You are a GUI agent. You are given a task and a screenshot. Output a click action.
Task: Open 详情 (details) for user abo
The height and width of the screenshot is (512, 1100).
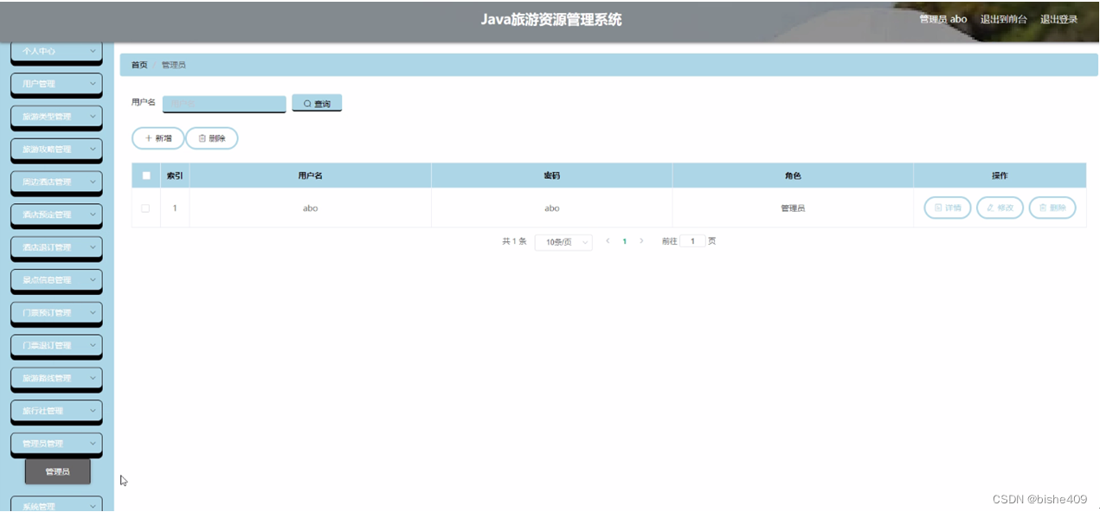pos(948,208)
